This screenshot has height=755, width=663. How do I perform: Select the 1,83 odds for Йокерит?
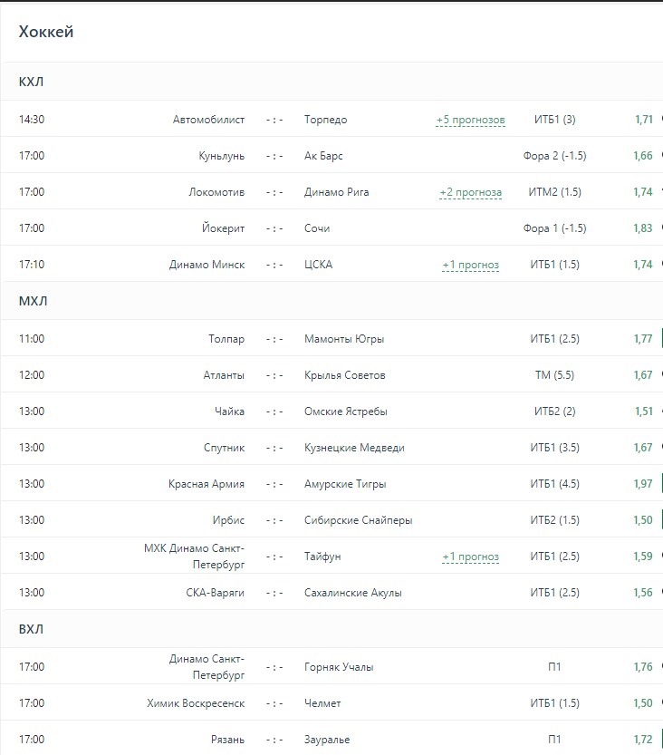click(642, 228)
